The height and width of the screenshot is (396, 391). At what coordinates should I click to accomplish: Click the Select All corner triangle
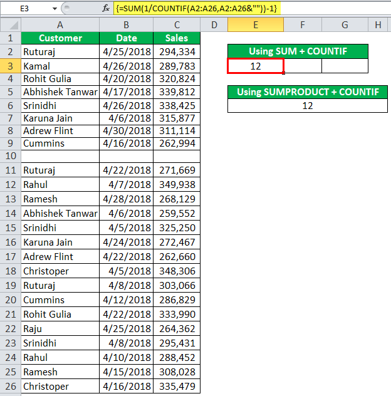pyautogui.click(x=11, y=25)
